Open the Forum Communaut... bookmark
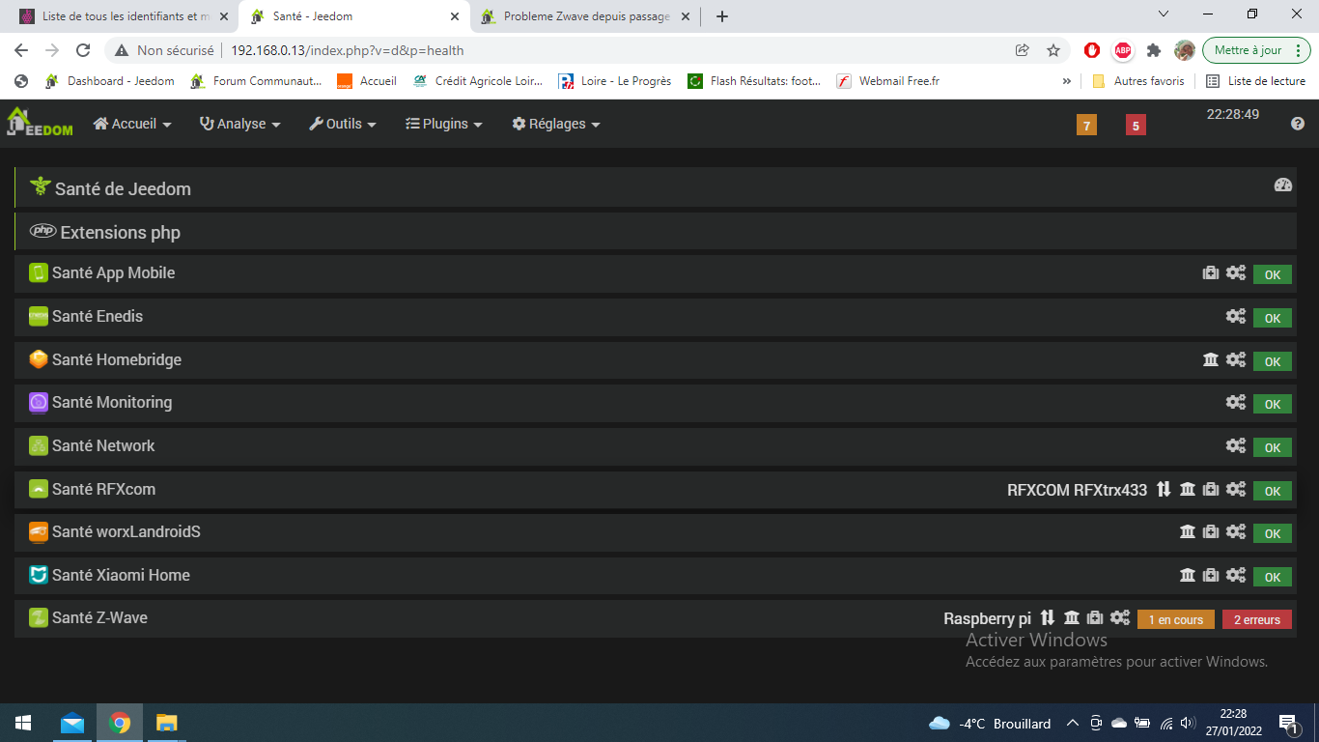This screenshot has width=1319, height=742. click(x=256, y=81)
